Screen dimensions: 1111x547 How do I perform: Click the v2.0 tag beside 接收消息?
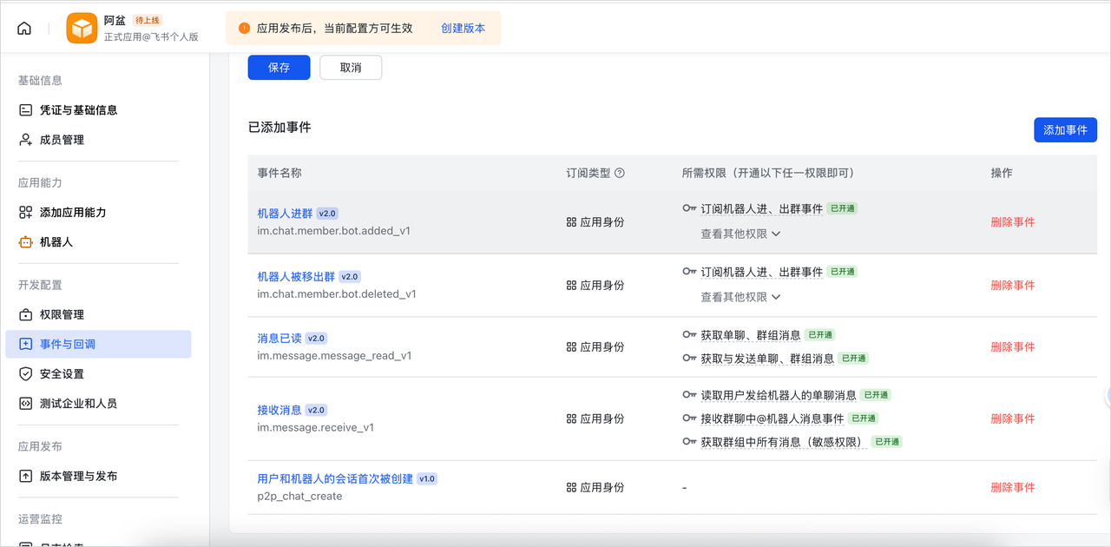click(316, 410)
